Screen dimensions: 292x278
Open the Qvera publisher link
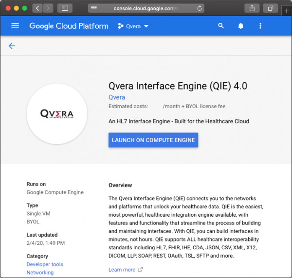point(117,97)
